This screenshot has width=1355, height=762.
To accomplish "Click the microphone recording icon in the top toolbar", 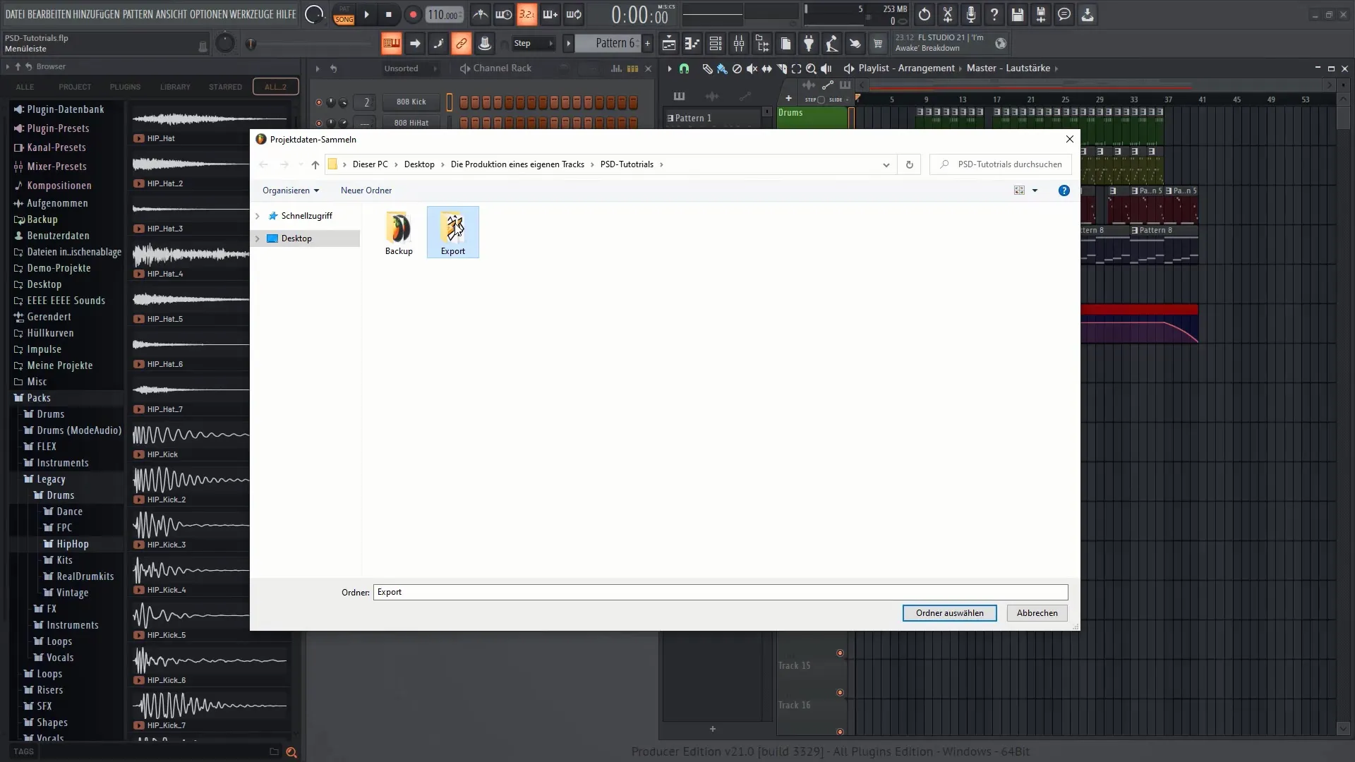I will coord(971,14).
